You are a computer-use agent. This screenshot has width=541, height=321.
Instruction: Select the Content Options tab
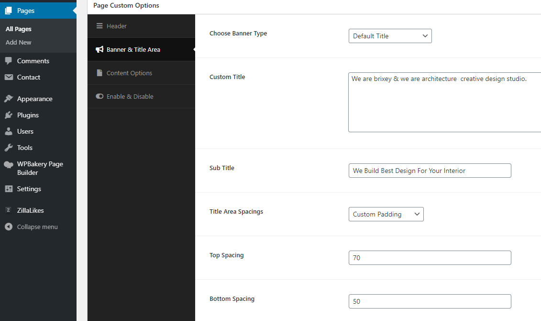coord(141,73)
